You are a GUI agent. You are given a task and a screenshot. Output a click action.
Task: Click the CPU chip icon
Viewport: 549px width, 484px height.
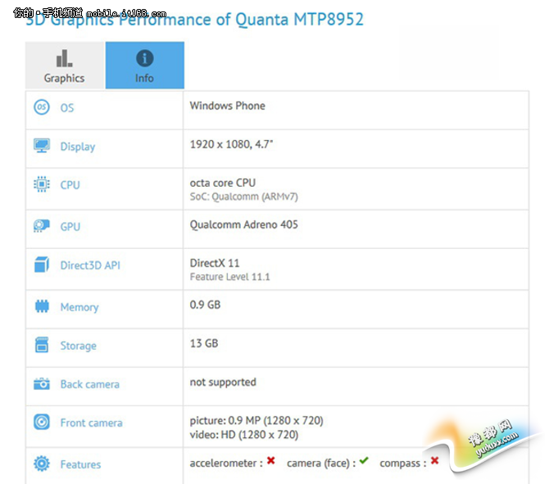[42, 184]
